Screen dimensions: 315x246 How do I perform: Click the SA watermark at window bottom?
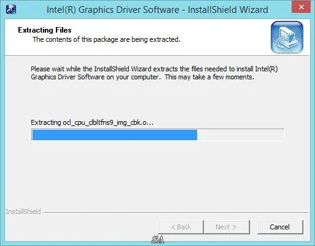pos(158,239)
